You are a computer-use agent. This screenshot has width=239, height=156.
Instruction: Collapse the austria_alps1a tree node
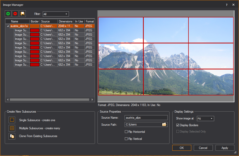8,26
